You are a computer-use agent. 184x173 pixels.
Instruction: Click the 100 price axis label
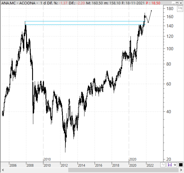pos(170,49)
